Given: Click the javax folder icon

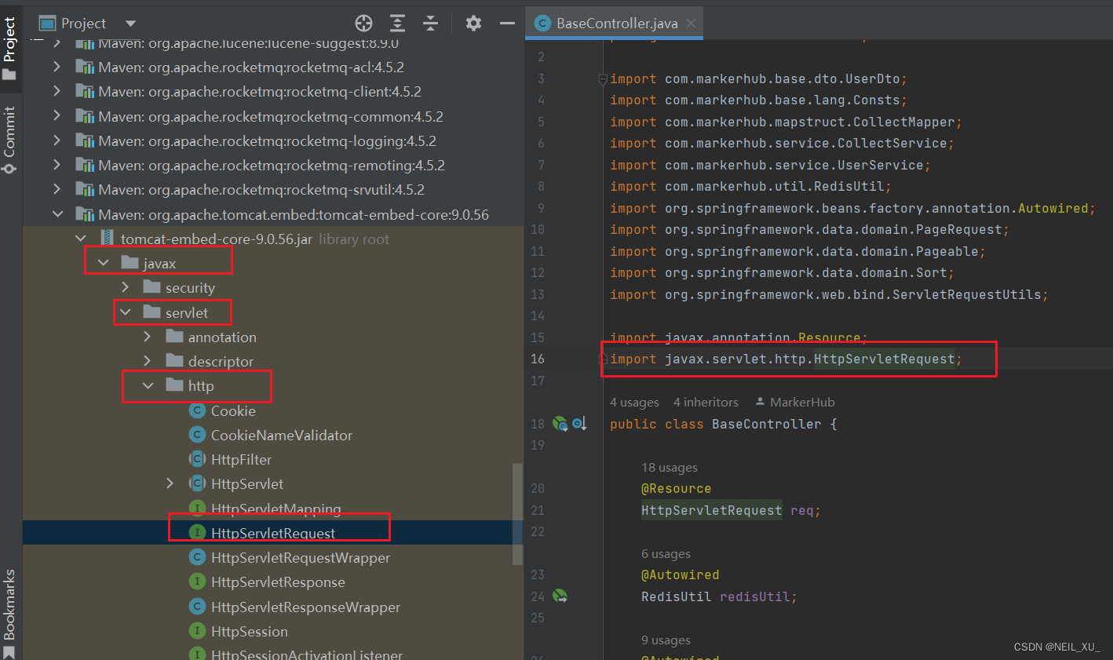Looking at the screenshot, I should (x=130, y=262).
